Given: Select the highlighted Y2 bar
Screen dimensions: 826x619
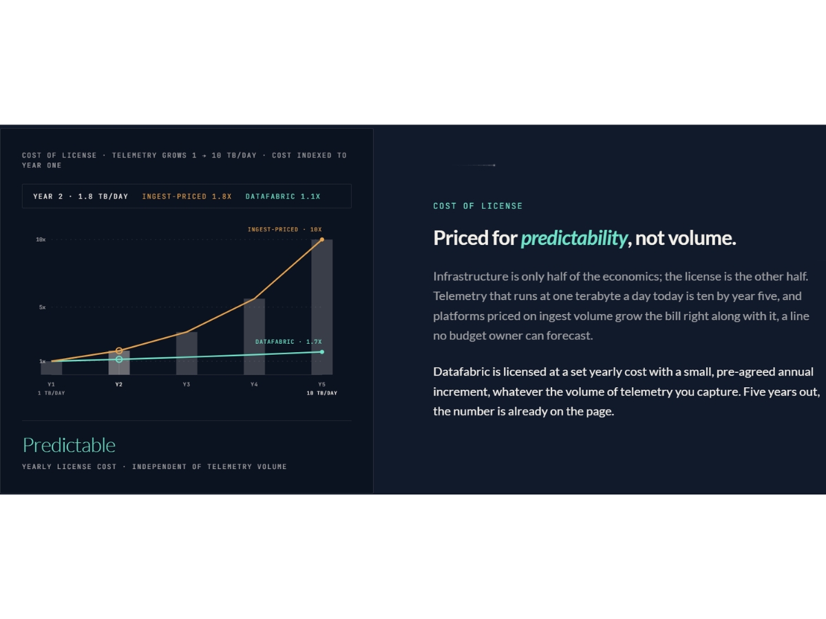Looking at the screenshot, I should [119, 362].
